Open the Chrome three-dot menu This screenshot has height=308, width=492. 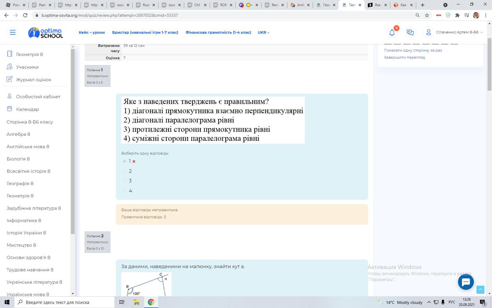pos(486,15)
